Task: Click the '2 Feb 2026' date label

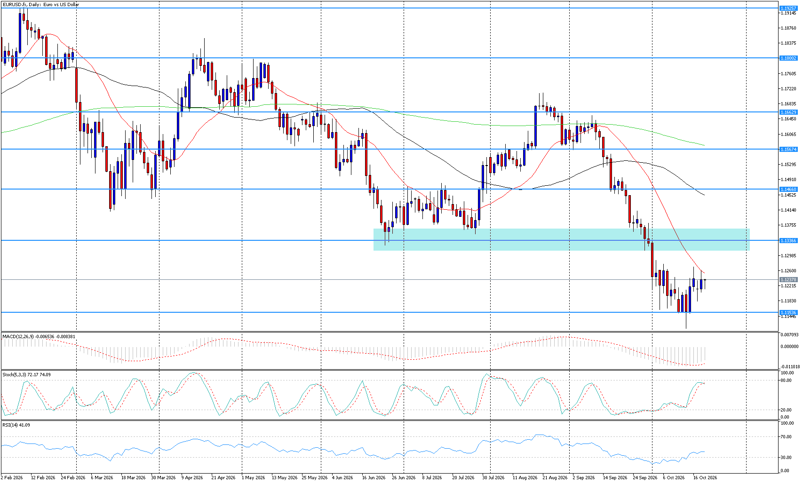Action: click(12, 478)
